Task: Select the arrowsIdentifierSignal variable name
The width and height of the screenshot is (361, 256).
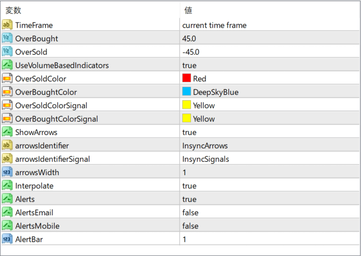Action: coord(52,159)
